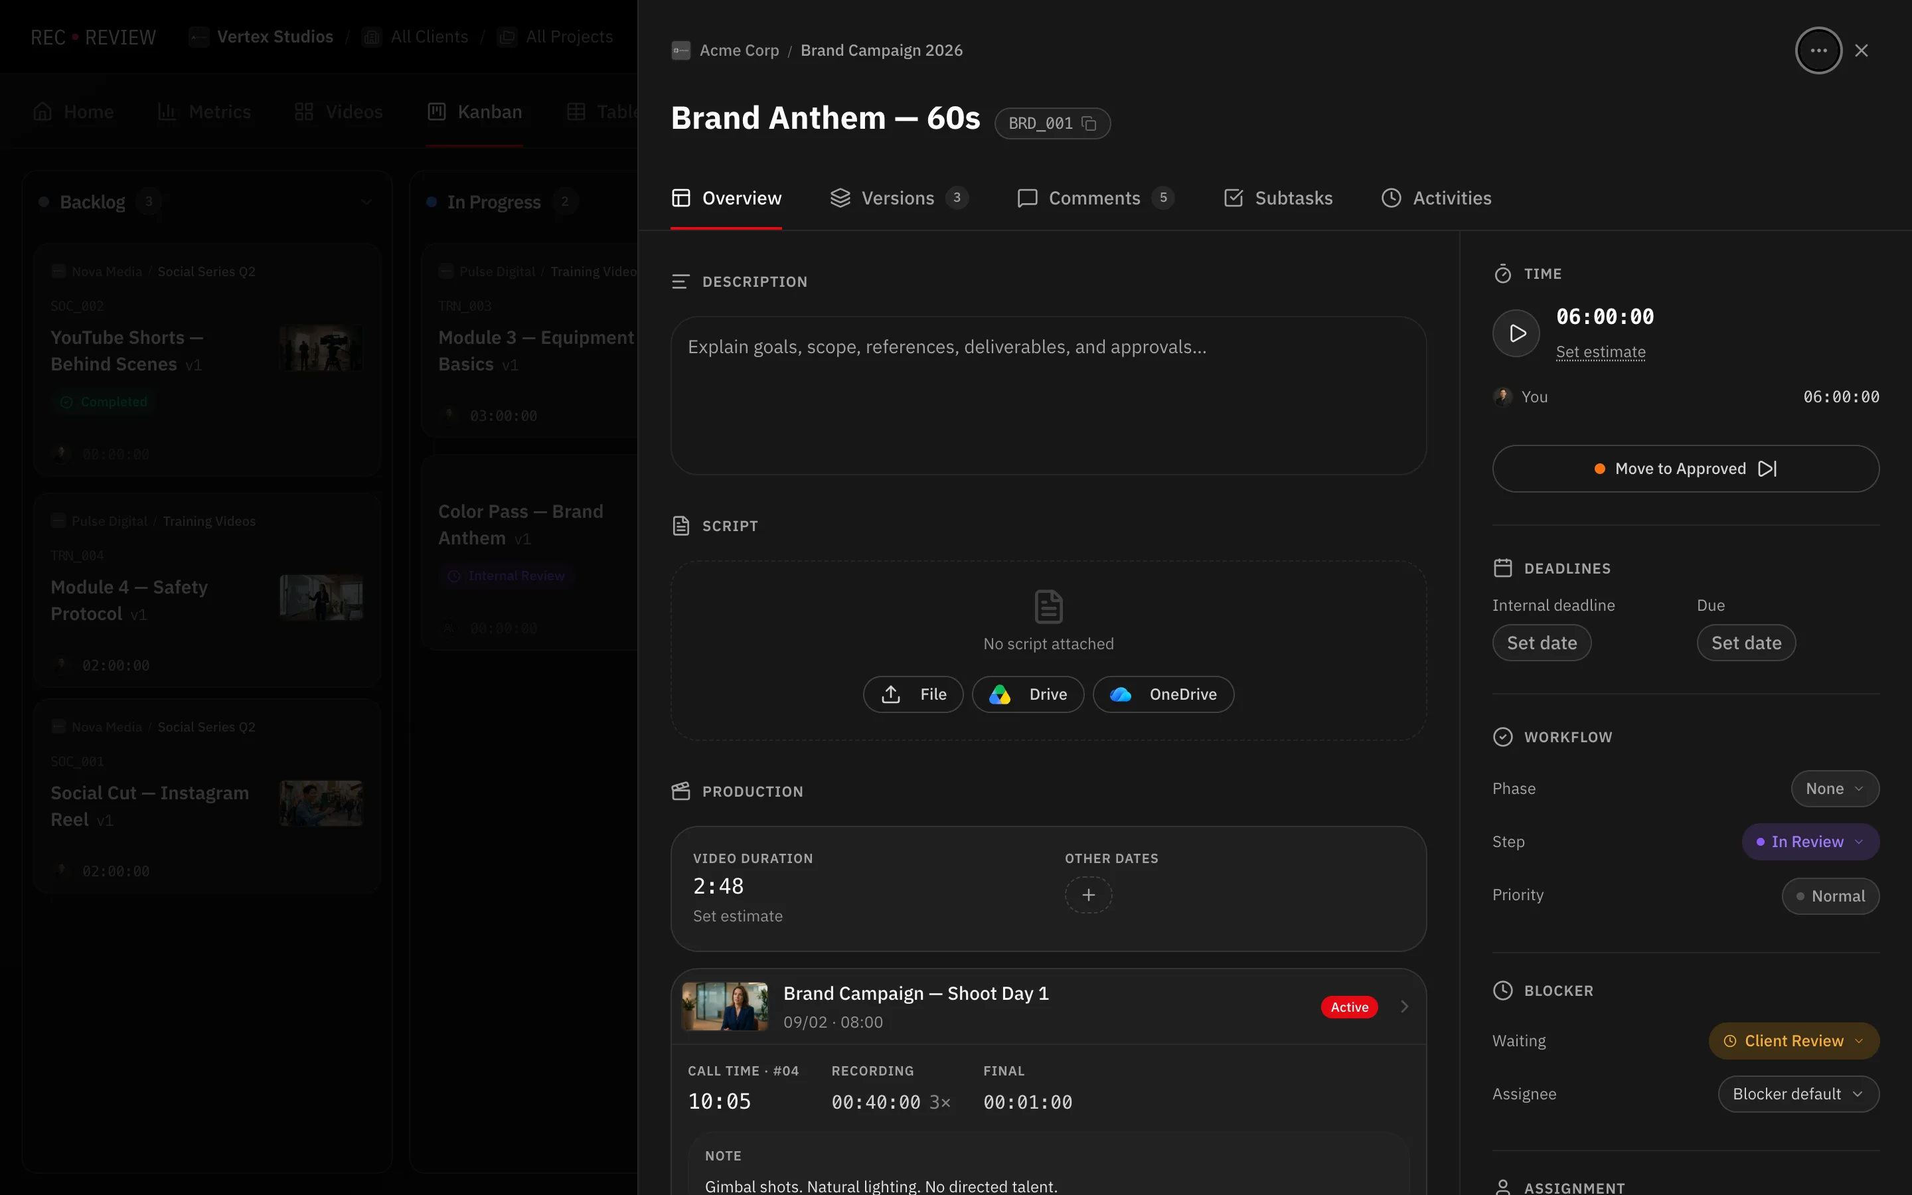Open the Phase None dropdown
This screenshot has height=1195, width=1912.
[x=1834, y=789]
